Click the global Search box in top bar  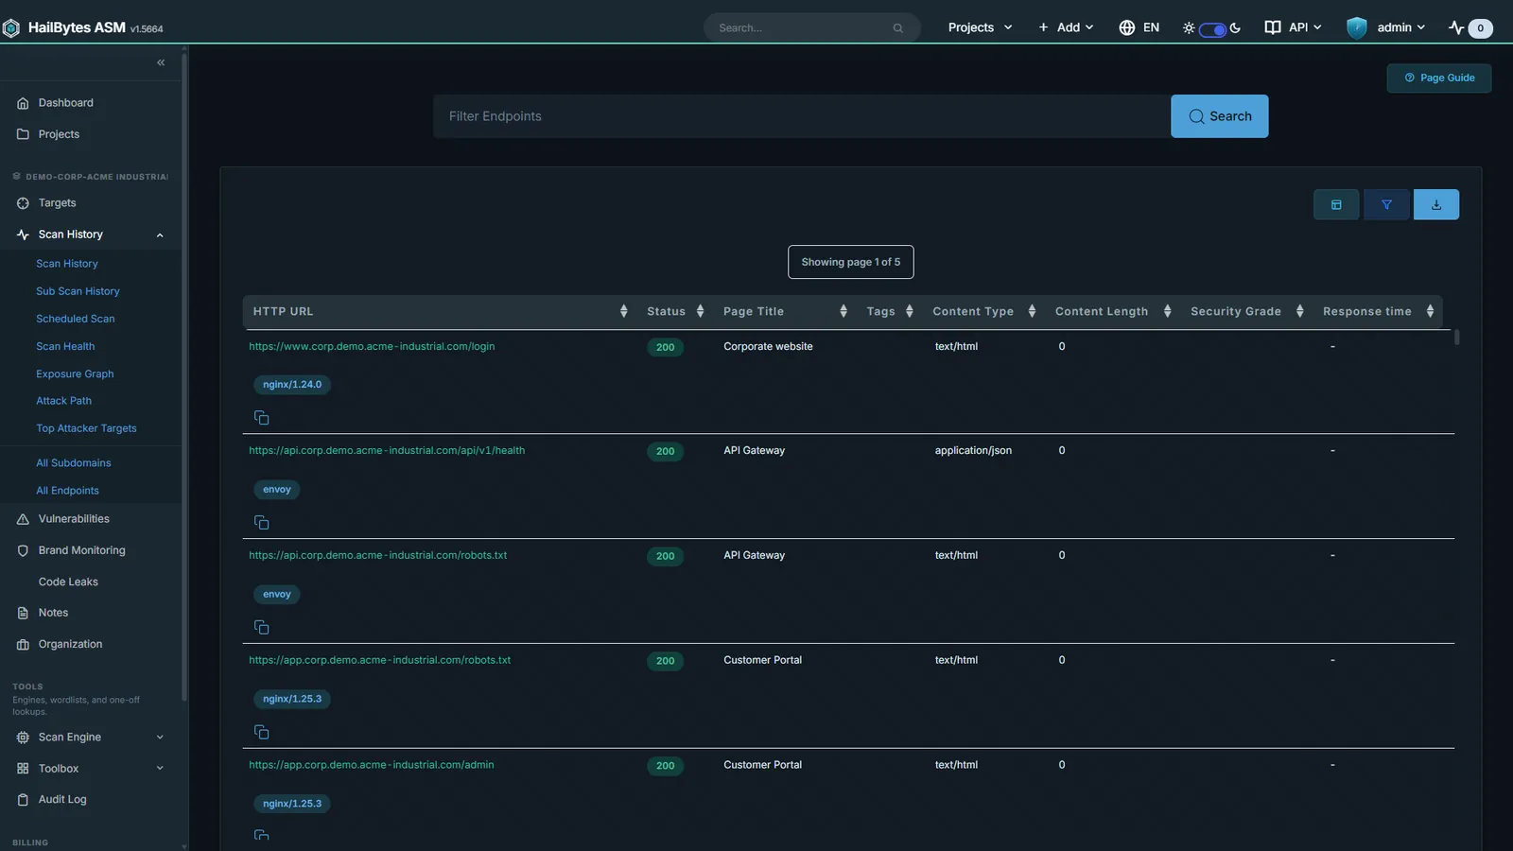(811, 28)
